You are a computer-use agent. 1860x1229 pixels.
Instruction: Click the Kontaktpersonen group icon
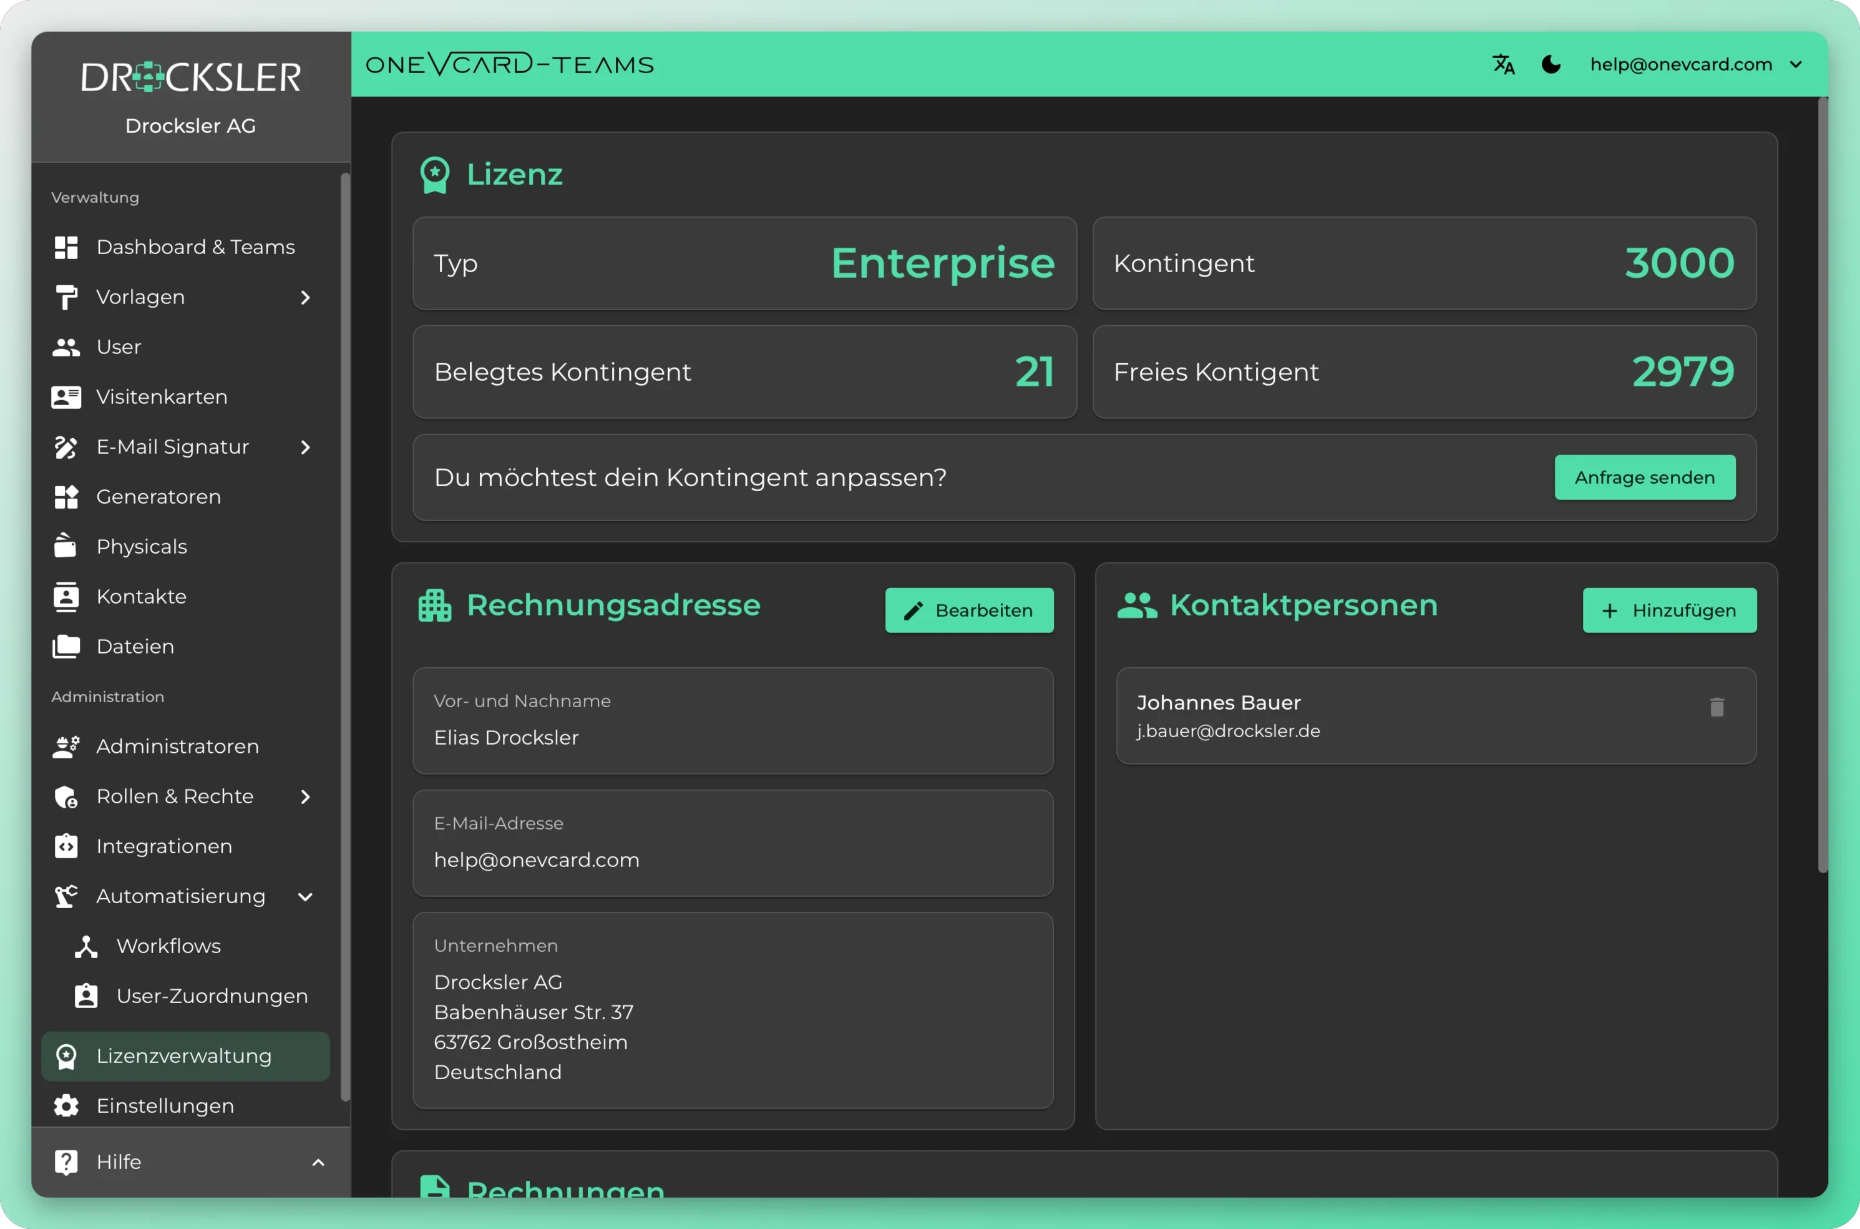click(1137, 605)
